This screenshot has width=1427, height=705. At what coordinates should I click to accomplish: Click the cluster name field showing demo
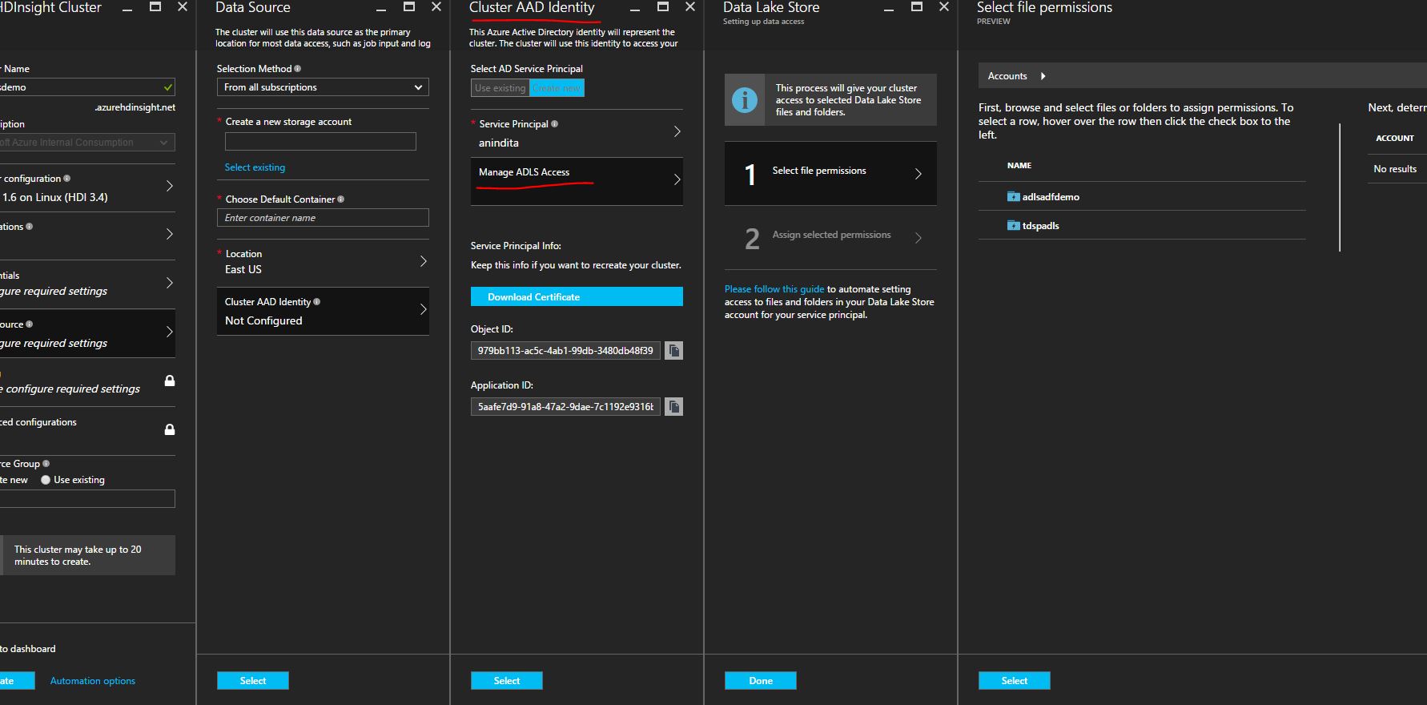pos(87,87)
